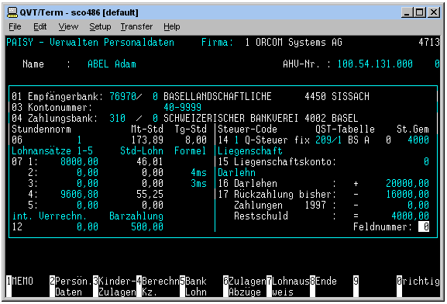
Task: Click Tg-Std value 8,00
Action: click(x=196, y=140)
